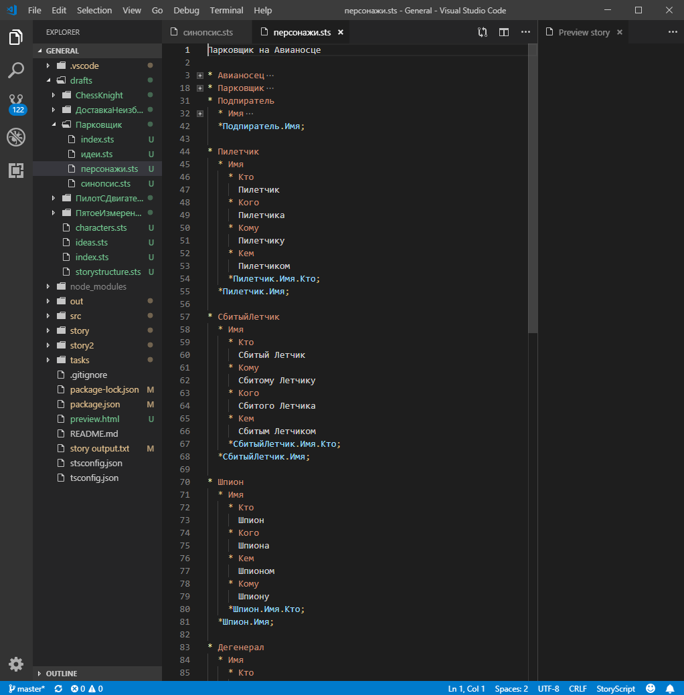Open stsconfig.json file
The height and width of the screenshot is (695, 684).
coord(97,463)
